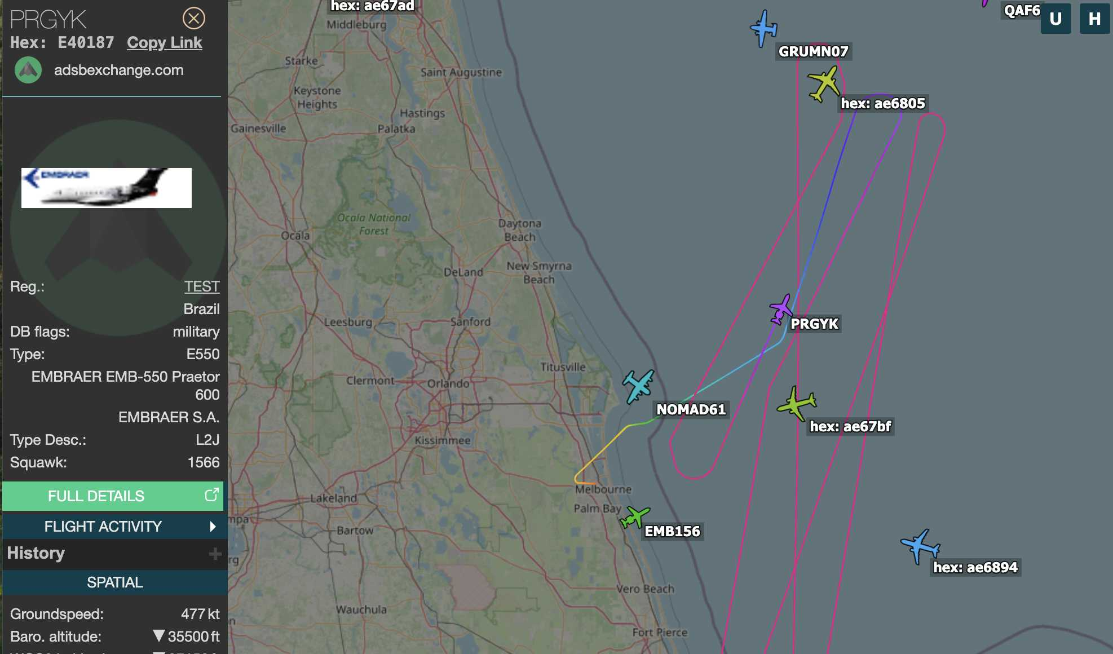Image resolution: width=1113 pixels, height=654 pixels.
Task: Expand the History section plus icon
Action: [x=215, y=554]
